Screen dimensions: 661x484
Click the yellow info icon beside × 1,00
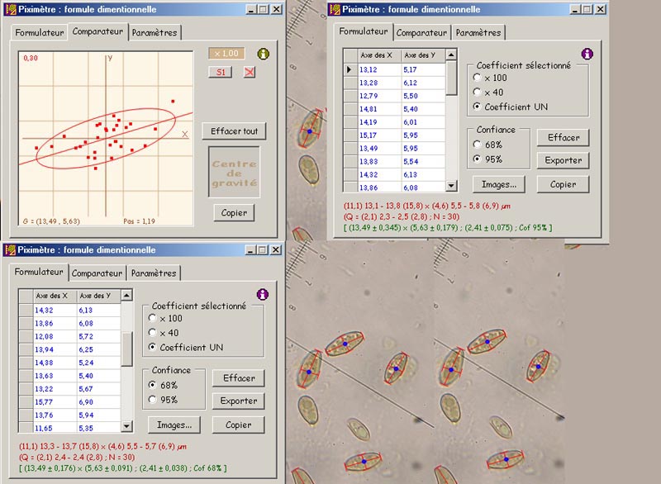point(263,54)
